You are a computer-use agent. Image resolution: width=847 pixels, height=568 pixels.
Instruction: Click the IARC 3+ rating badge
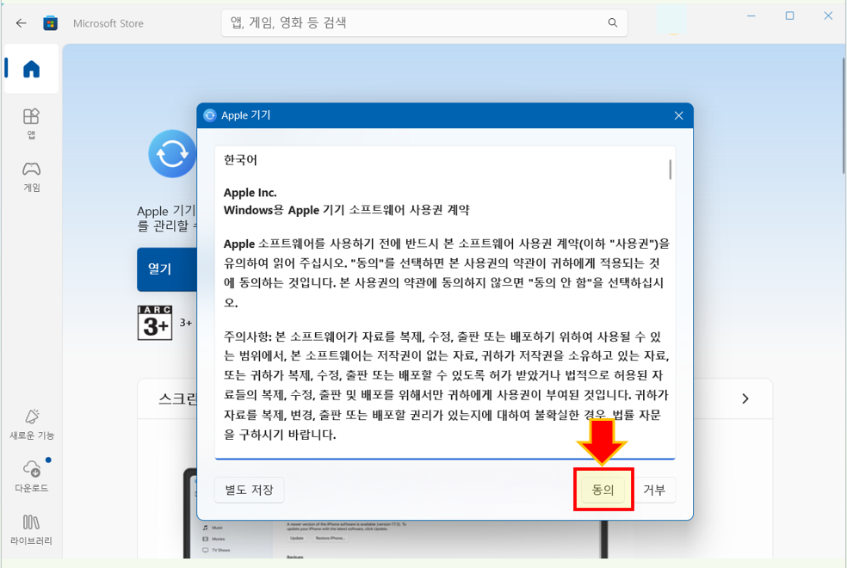(155, 323)
